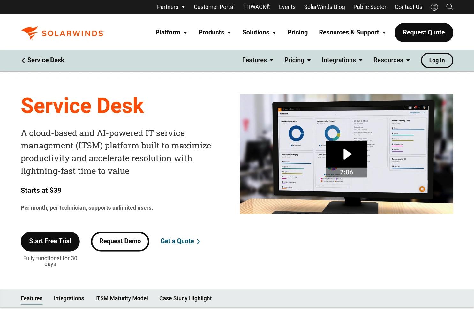Visit the THWACK® community link
The image size is (474, 316).
[257, 7]
